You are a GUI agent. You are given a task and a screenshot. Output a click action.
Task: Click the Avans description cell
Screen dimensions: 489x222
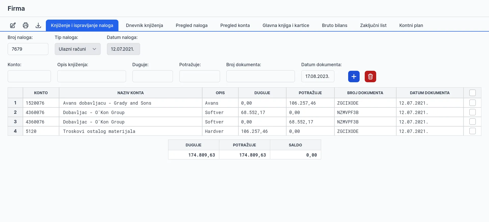pos(220,103)
